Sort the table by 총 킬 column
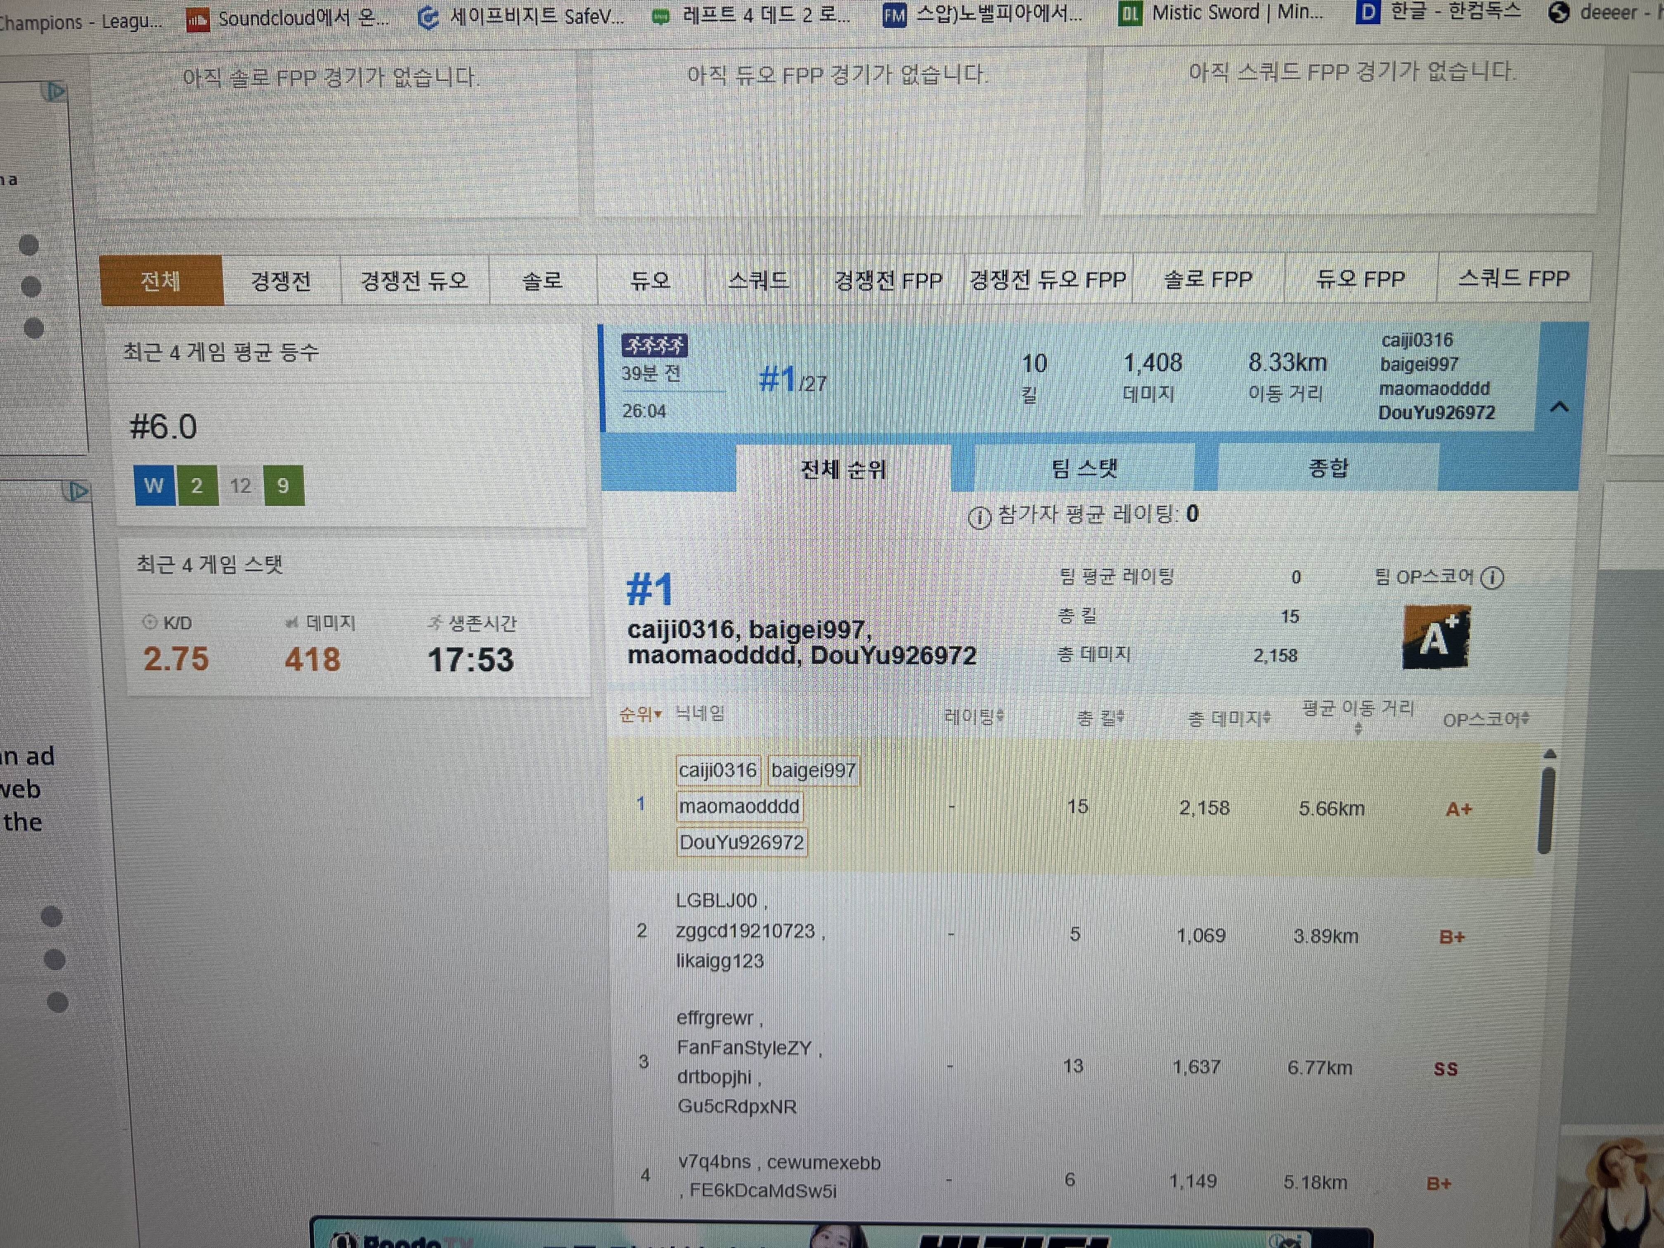The width and height of the screenshot is (1664, 1248). (1101, 718)
